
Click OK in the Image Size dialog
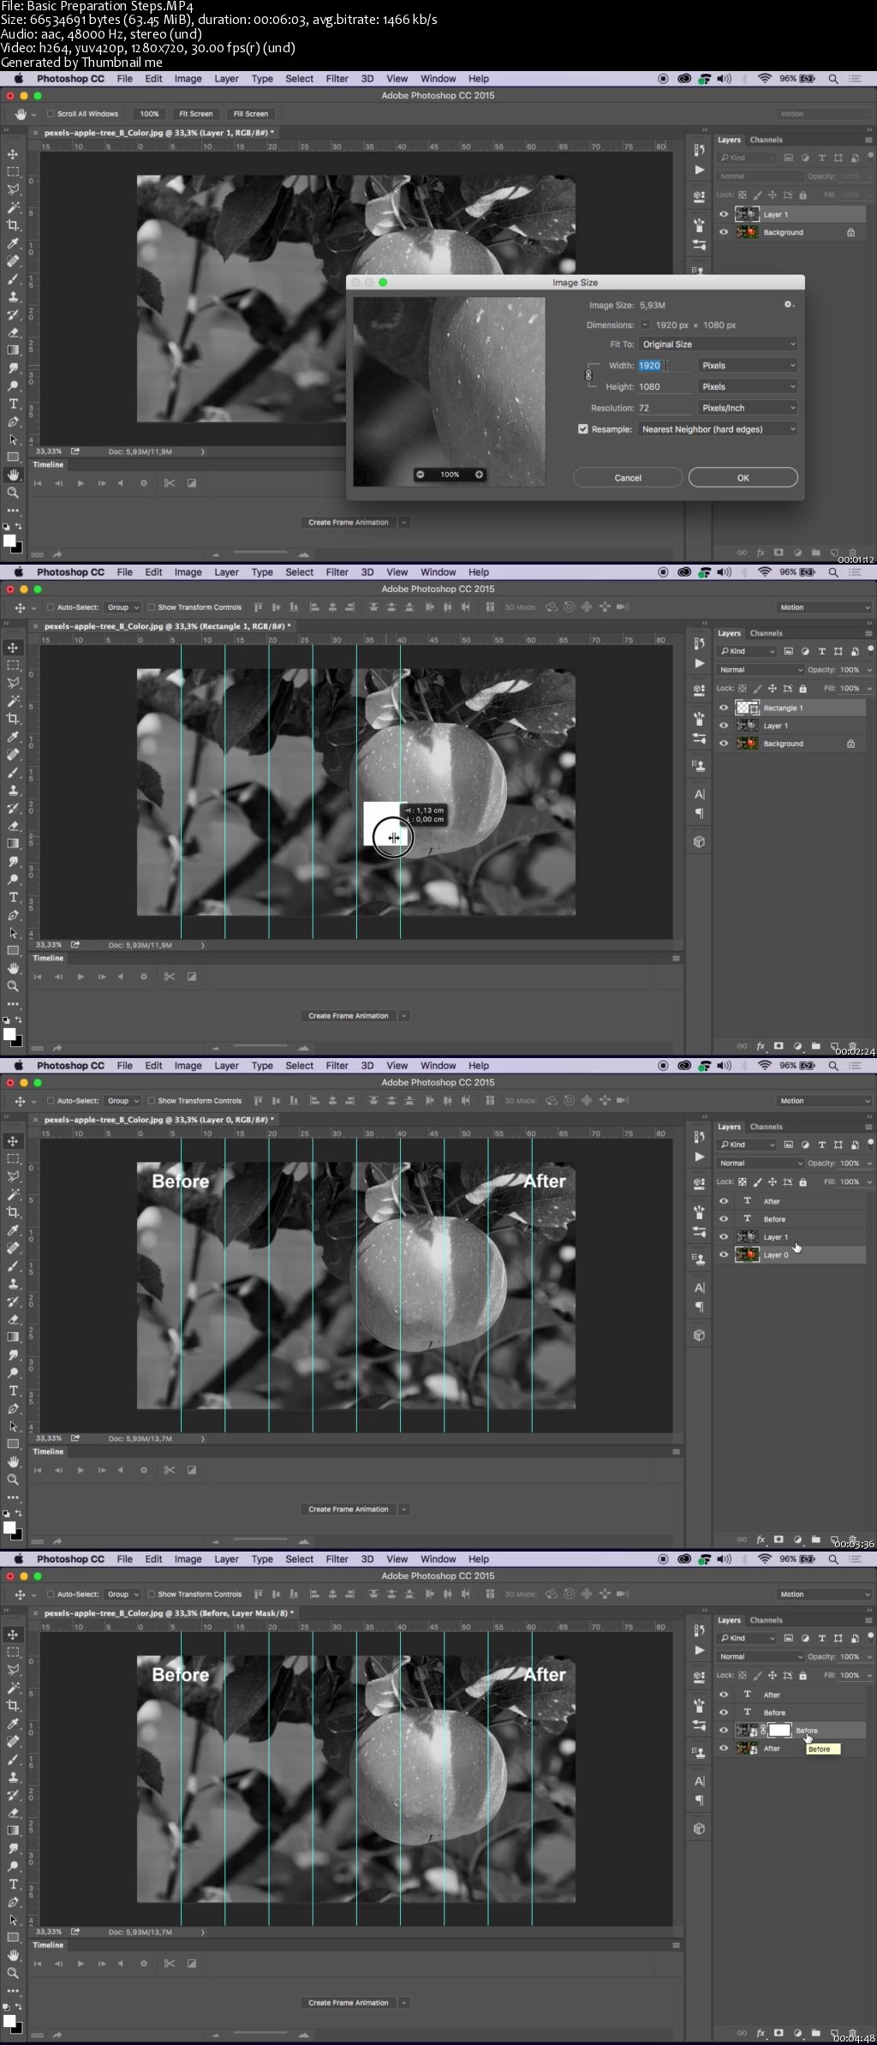[743, 477]
